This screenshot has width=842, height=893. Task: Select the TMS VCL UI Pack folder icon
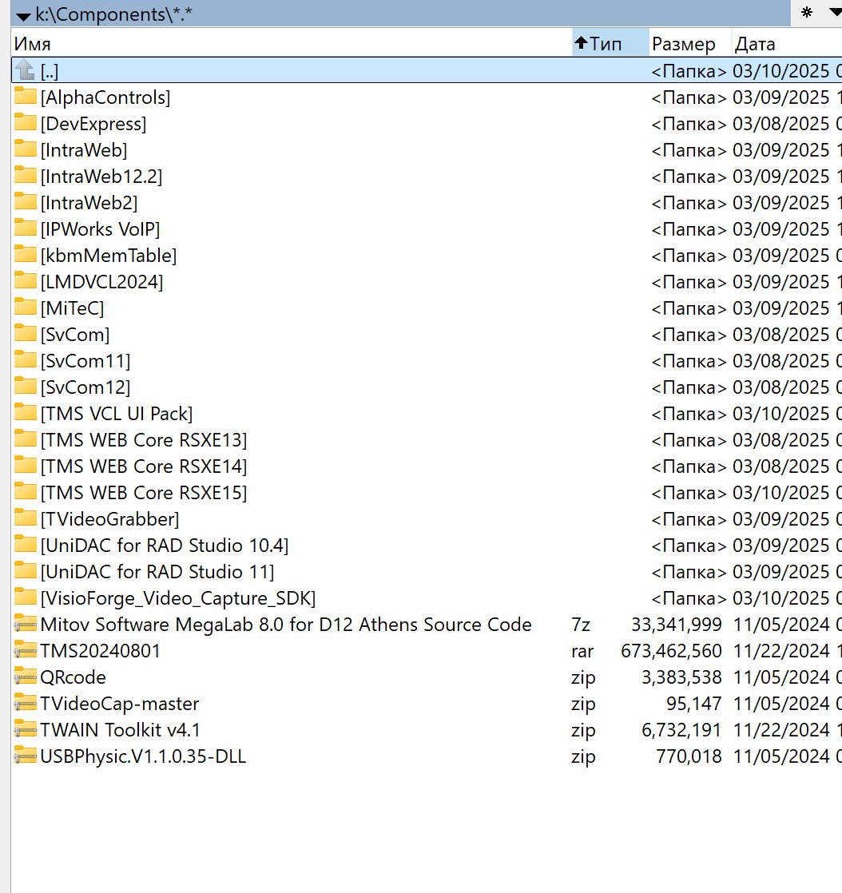(x=25, y=412)
